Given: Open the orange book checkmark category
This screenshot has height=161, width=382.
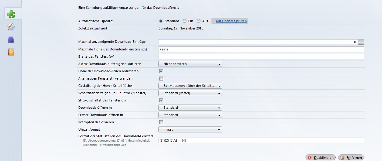Looking at the screenshot, I should coord(11,52).
